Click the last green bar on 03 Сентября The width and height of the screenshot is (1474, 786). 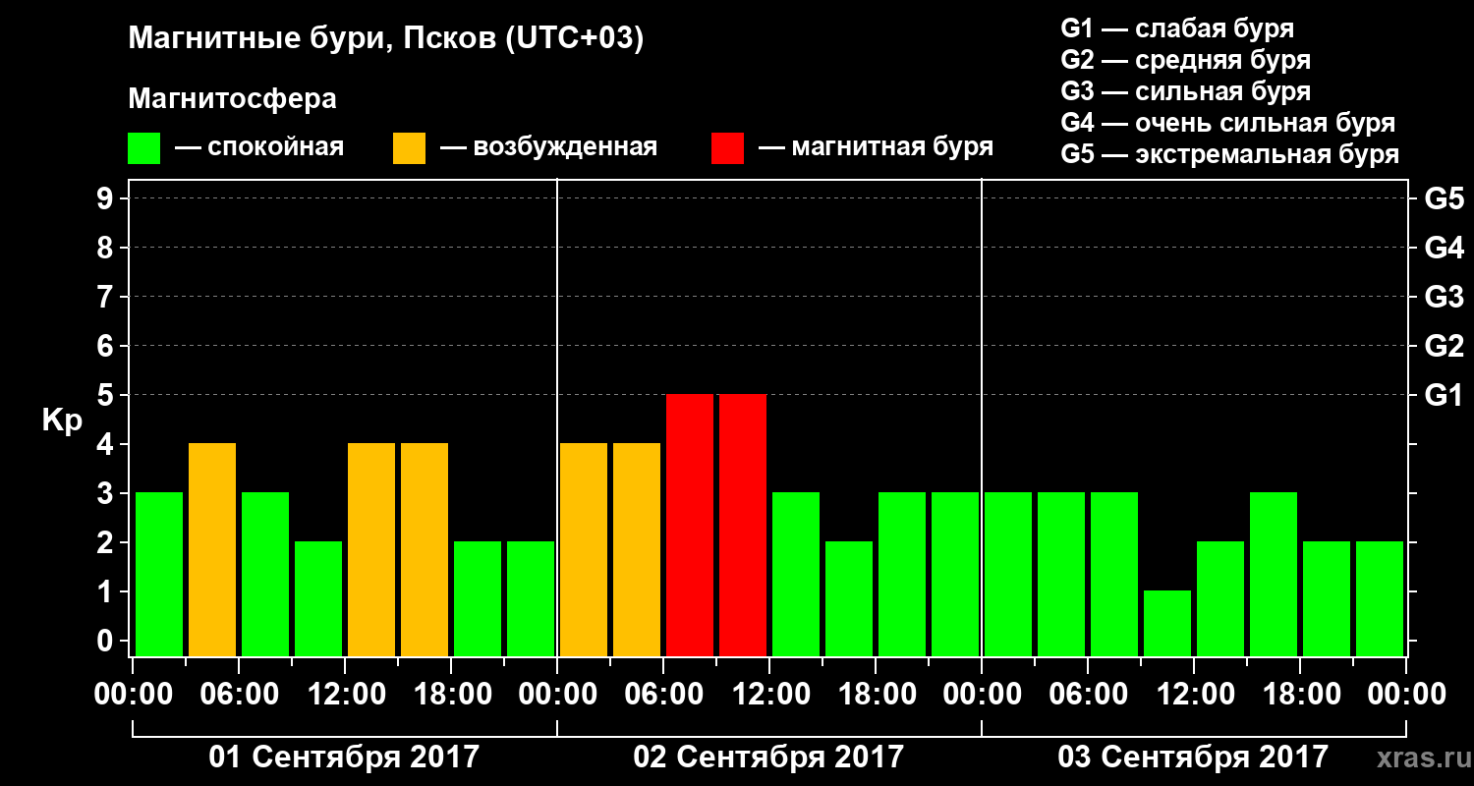1380,598
